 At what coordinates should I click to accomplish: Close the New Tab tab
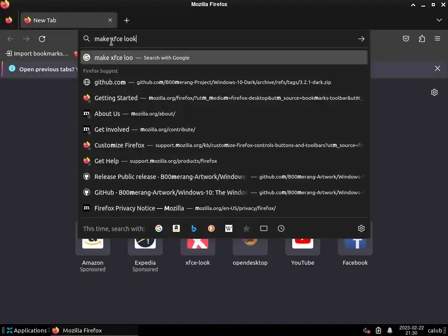point(110,20)
